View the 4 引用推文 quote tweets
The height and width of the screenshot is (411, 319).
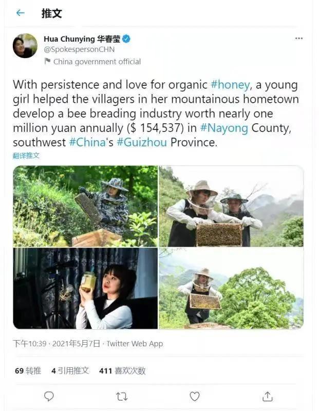[x=70, y=370]
